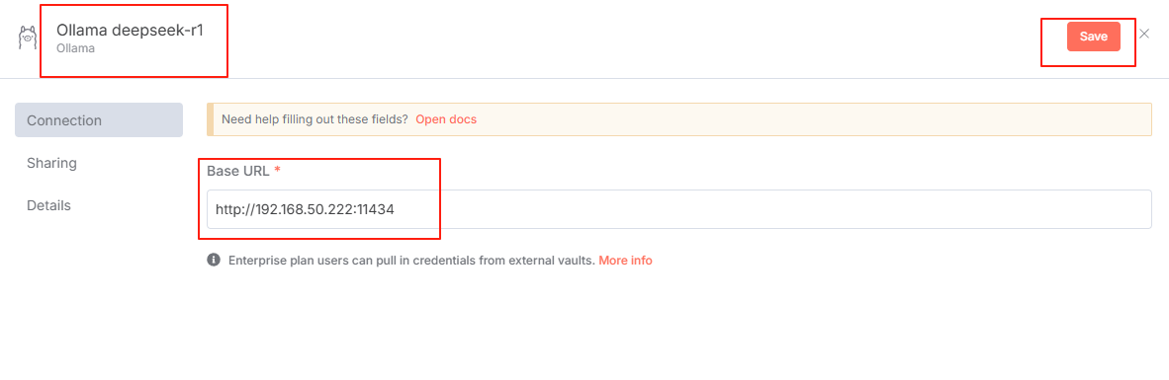The width and height of the screenshot is (1169, 380).
Task: Close the credential dialog with the X
Action: [x=1145, y=34]
